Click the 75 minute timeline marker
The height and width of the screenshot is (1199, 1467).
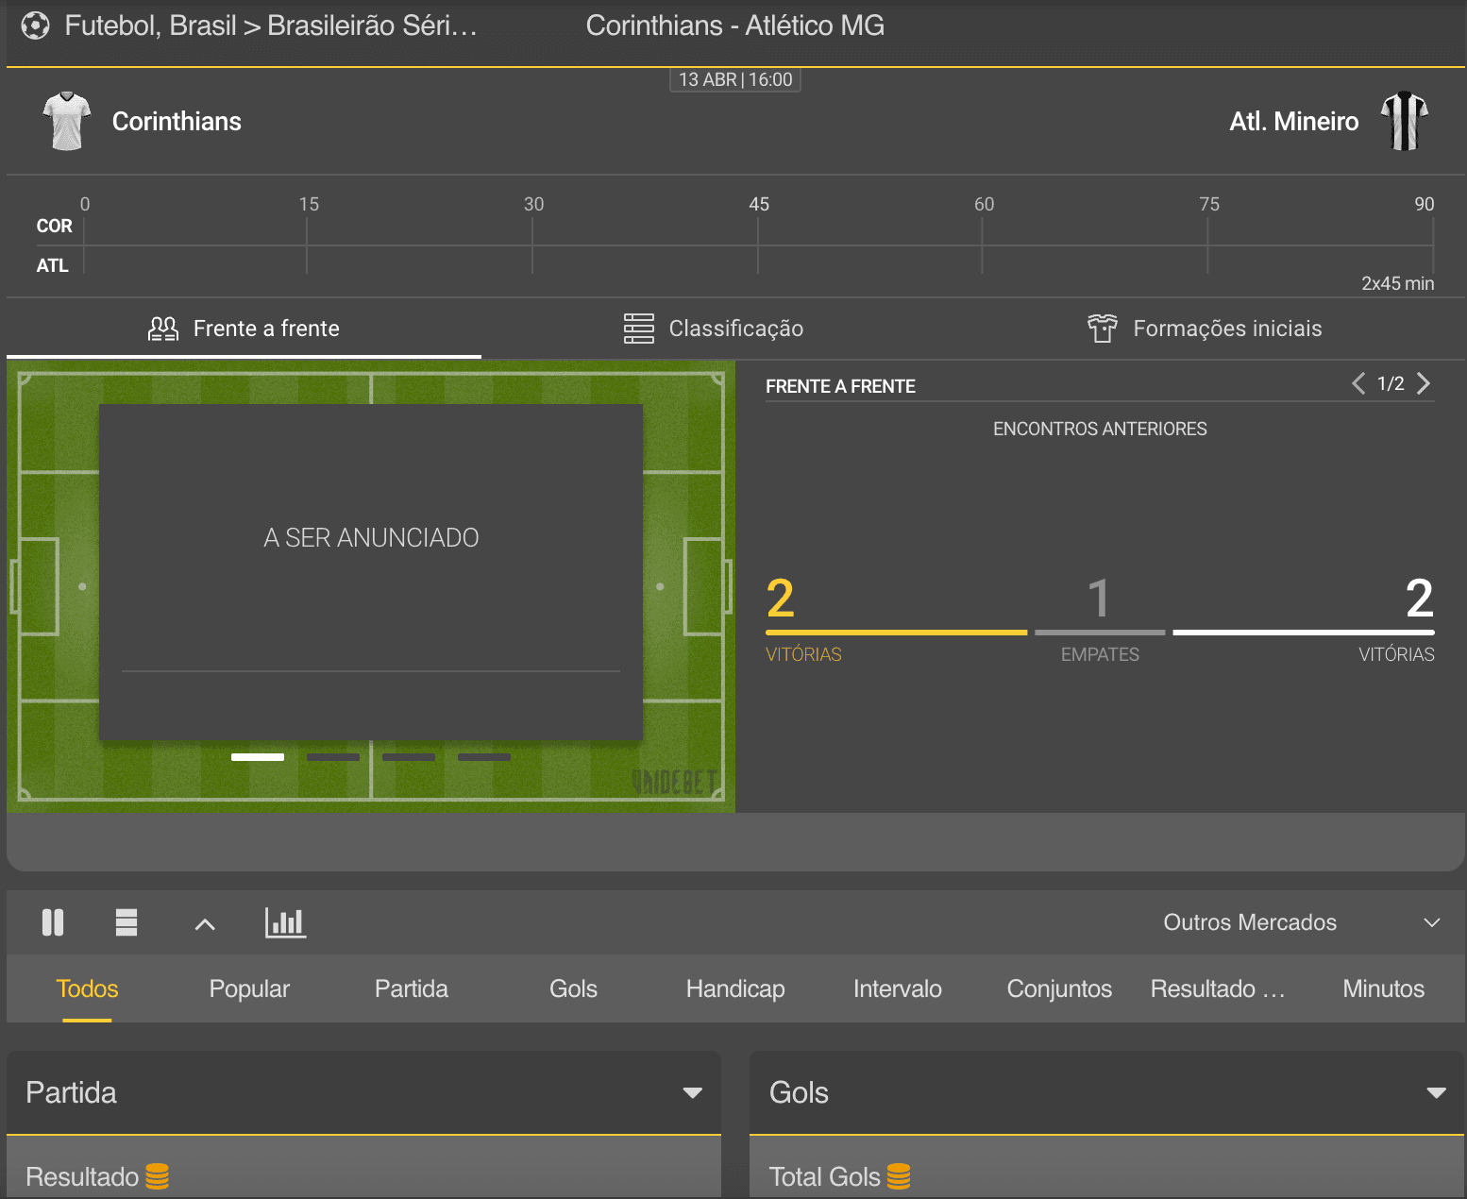coord(1209,204)
